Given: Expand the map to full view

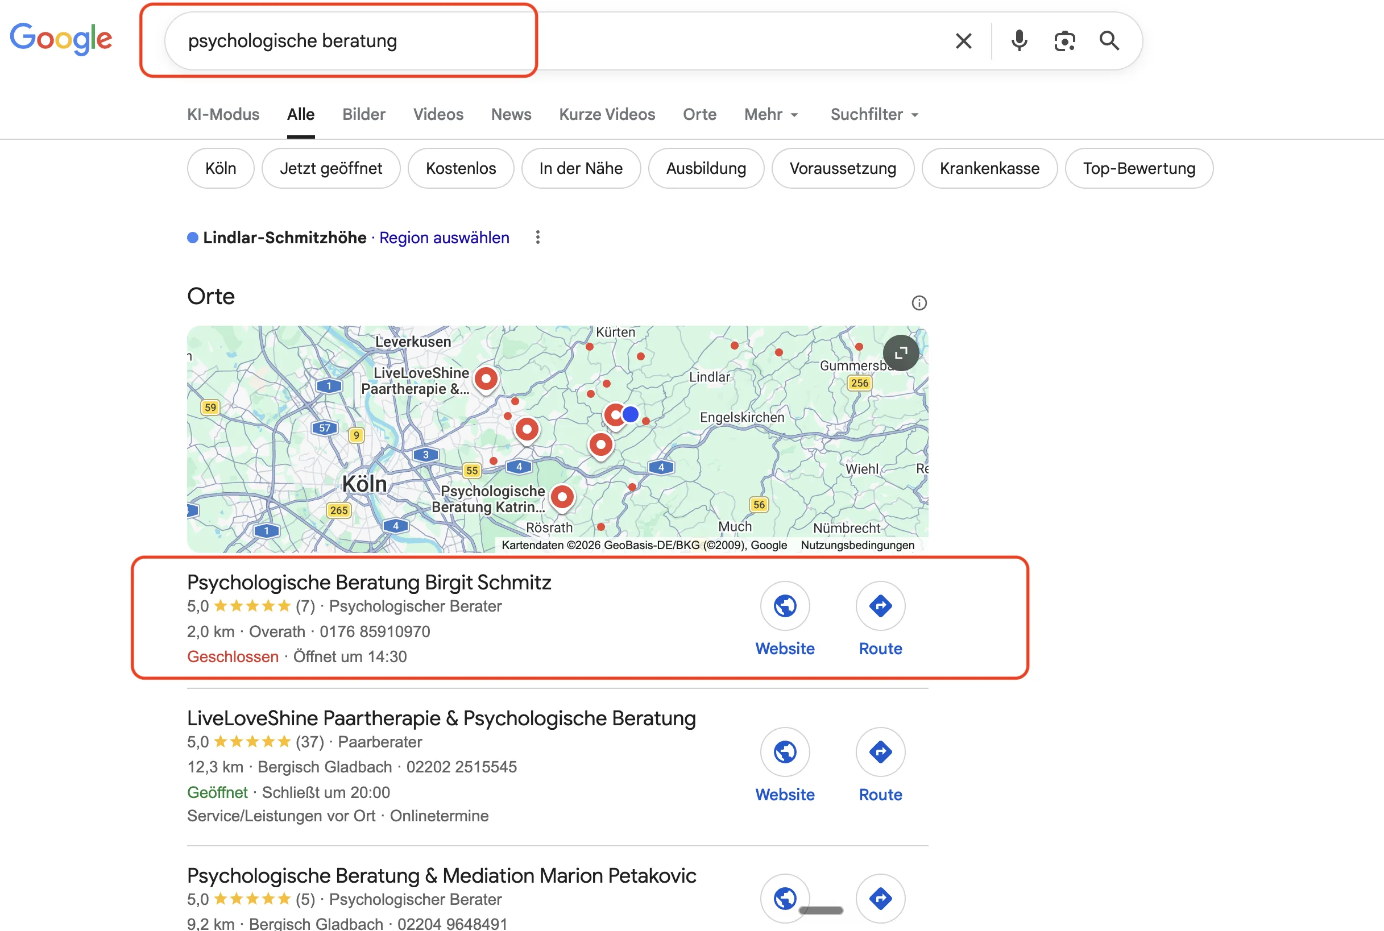Looking at the screenshot, I should click(x=900, y=353).
